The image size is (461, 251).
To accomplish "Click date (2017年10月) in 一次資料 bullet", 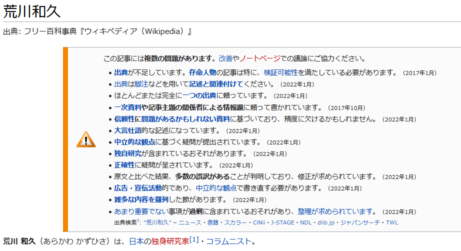I will coord(346,108).
